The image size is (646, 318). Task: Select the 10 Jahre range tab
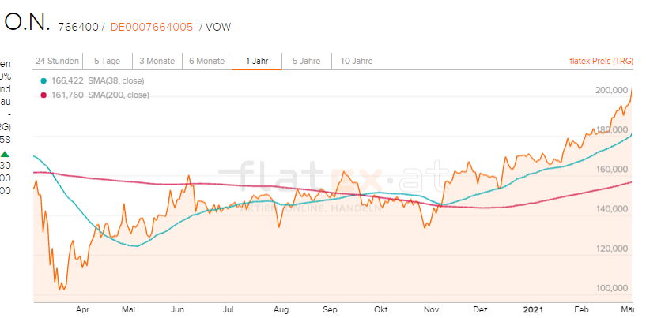click(x=357, y=61)
